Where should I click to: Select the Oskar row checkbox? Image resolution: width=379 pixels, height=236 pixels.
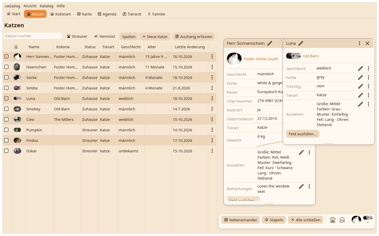coord(6,151)
